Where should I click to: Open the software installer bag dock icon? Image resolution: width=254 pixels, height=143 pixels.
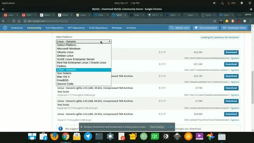(x=43, y=137)
